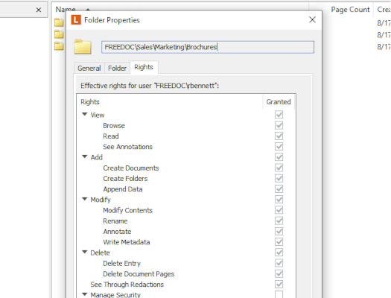Toggle the Delete Document Pages granted checkbox

279,273
